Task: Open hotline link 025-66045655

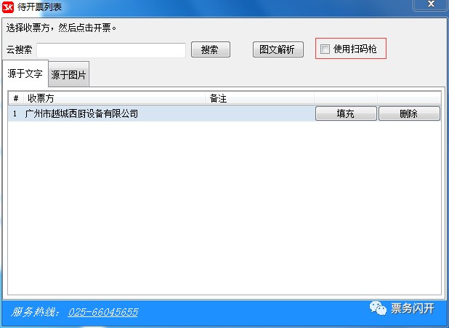Action: [103, 312]
